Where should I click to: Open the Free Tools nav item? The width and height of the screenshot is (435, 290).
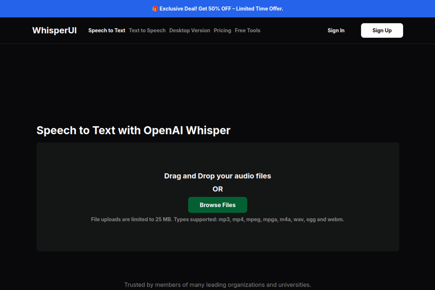pyautogui.click(x=247, y=30)
